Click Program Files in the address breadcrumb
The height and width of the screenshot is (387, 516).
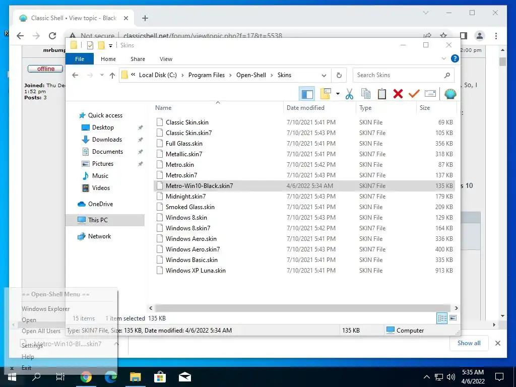(x=206, y=75)
